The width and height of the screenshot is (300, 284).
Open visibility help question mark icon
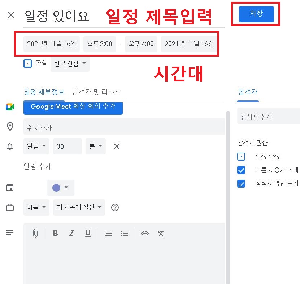[x=115, y=208]
